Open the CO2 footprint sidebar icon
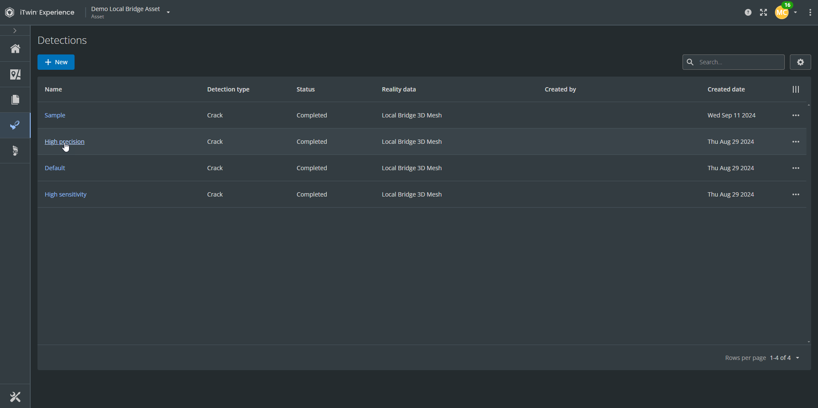The height and width of the screenshot is (408, 818). tap(15, 151)
